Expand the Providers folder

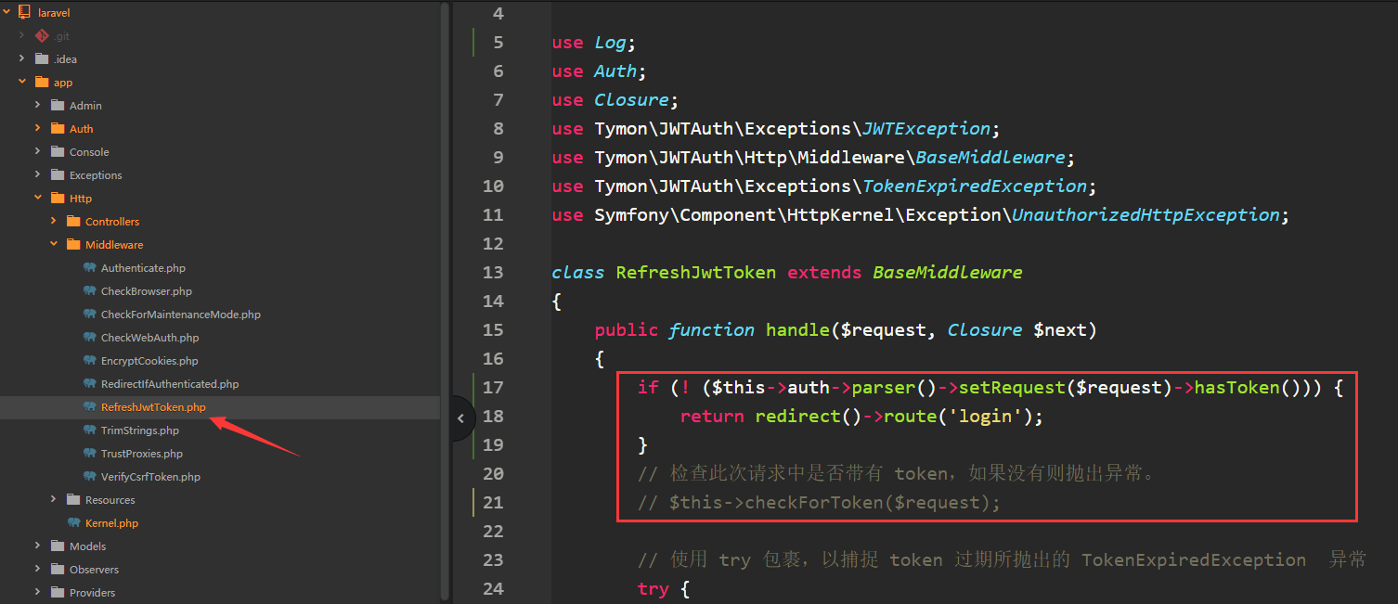pyautogui.click(x=38, y=592)
